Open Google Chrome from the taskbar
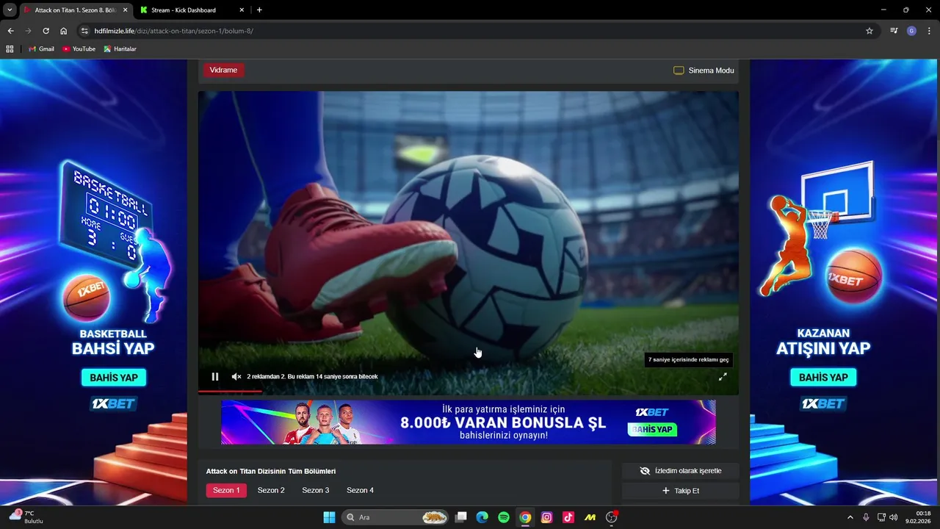 pos(525,517)
